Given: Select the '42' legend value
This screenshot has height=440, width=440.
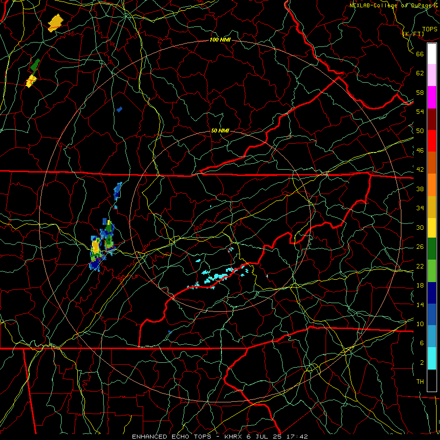Looking at the screenshot, I should click(420, 170).
